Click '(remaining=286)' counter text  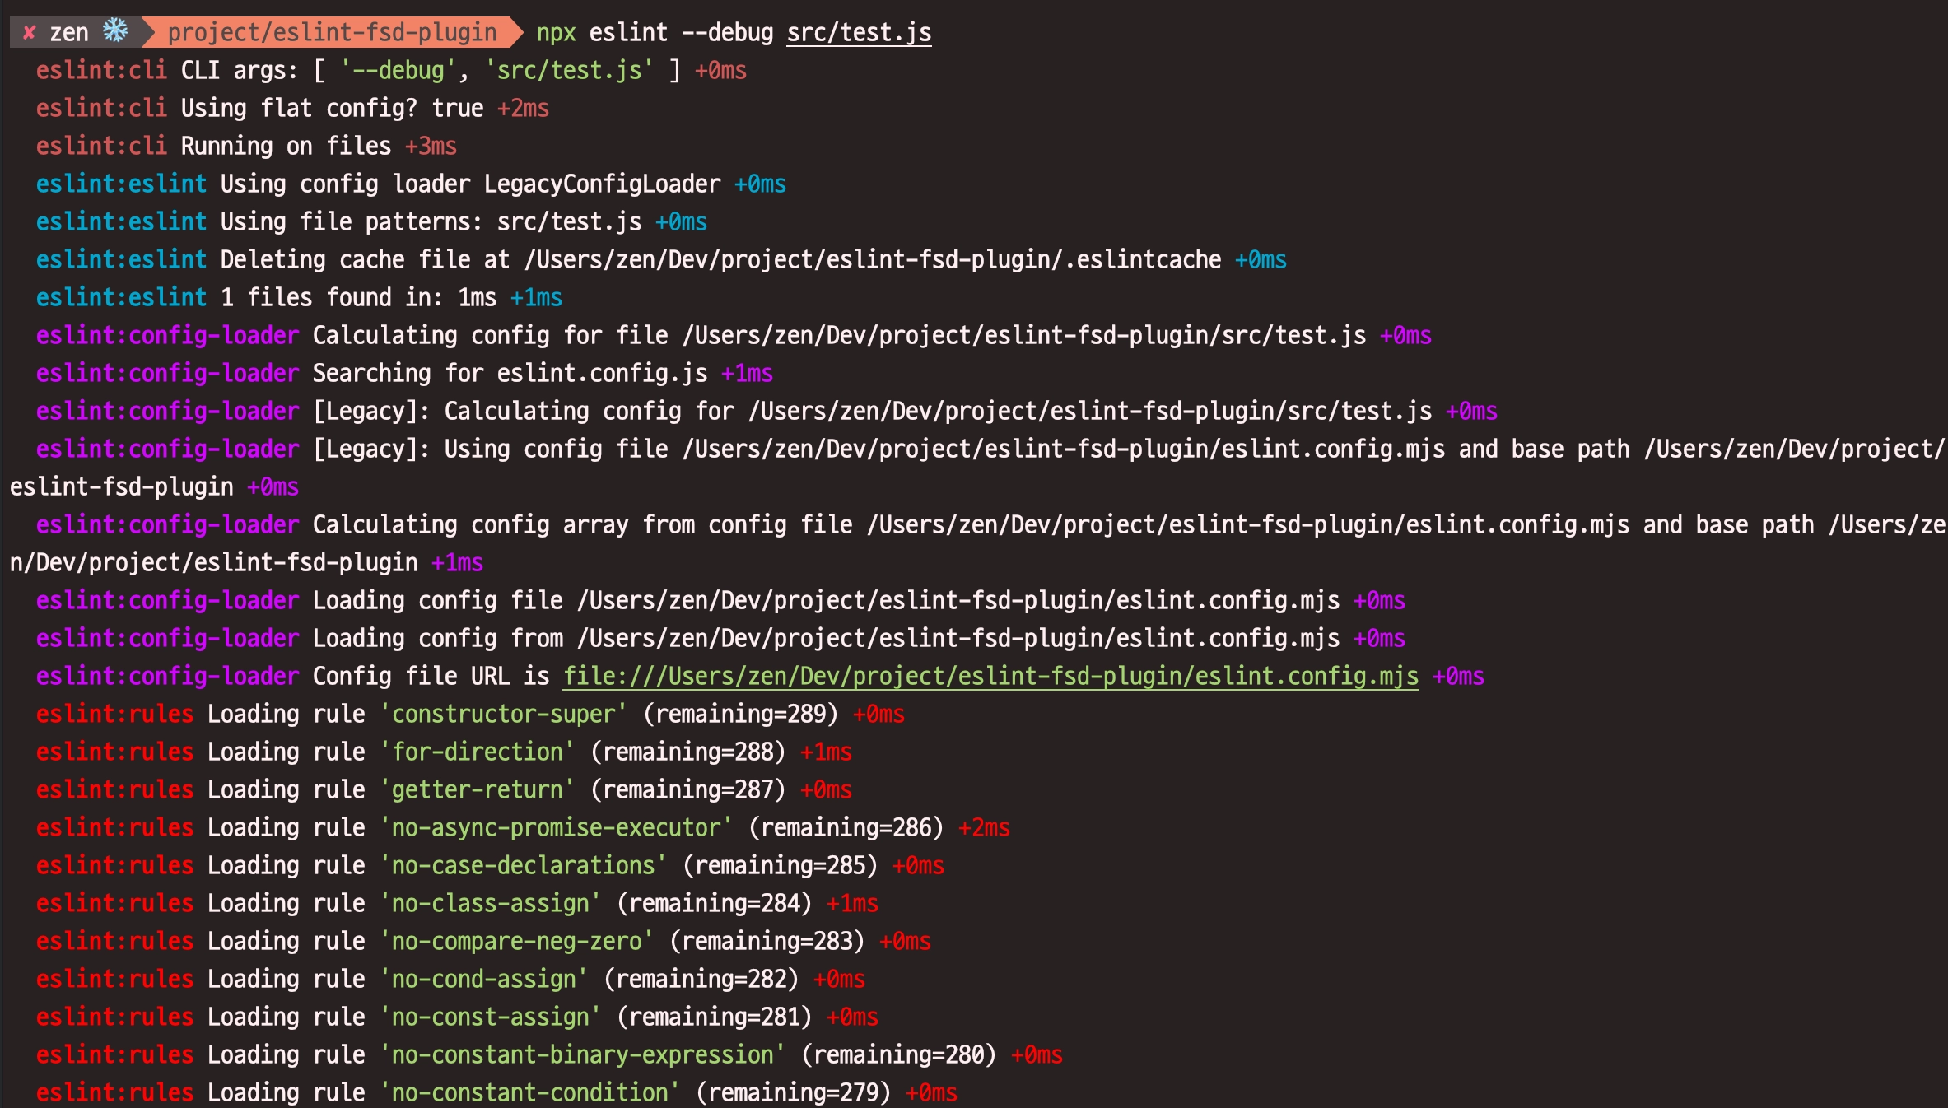846,828
